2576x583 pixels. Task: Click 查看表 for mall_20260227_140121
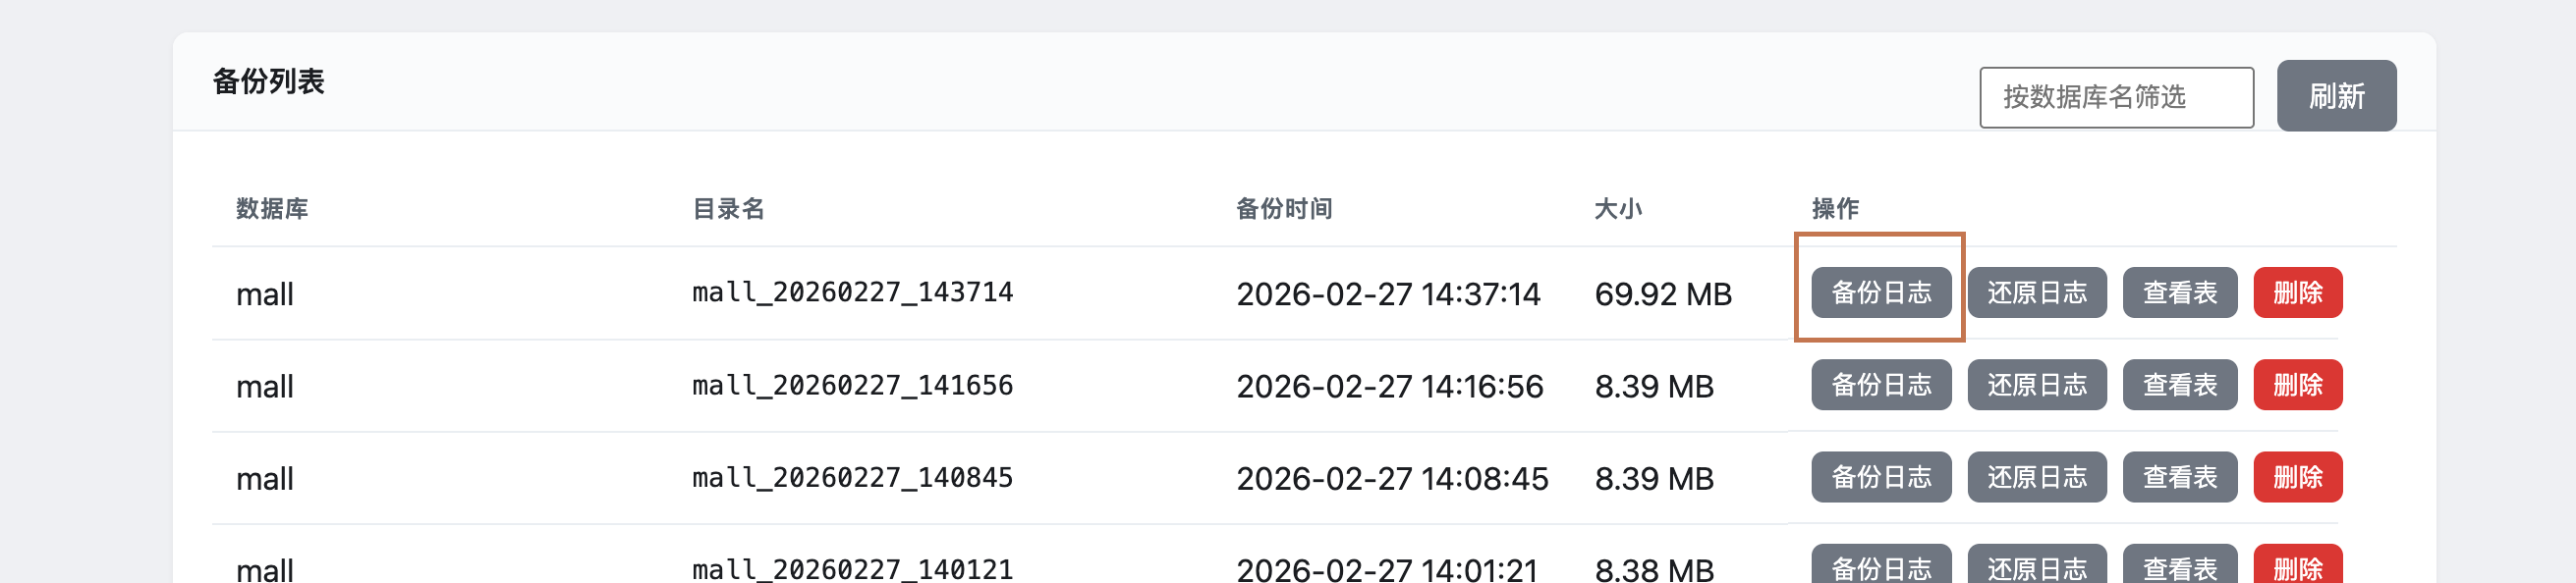point(2179,567)
